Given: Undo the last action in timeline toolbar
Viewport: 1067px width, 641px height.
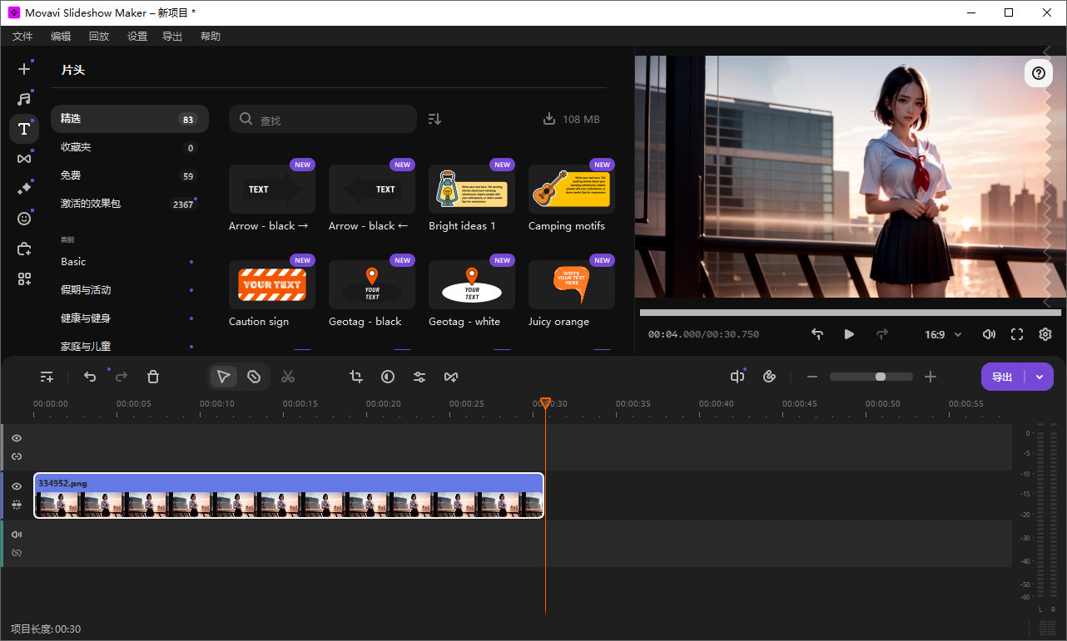Looking at the screenshot, I should (x=90, y=377).
